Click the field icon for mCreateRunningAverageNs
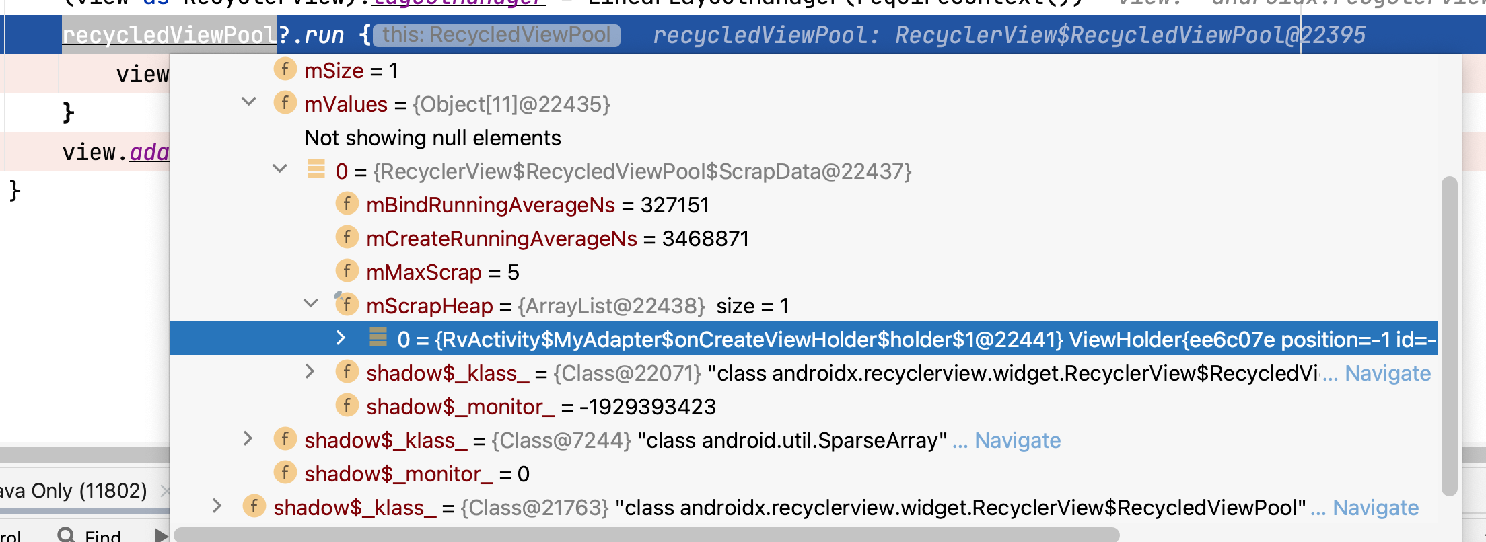 coord(347,237)
